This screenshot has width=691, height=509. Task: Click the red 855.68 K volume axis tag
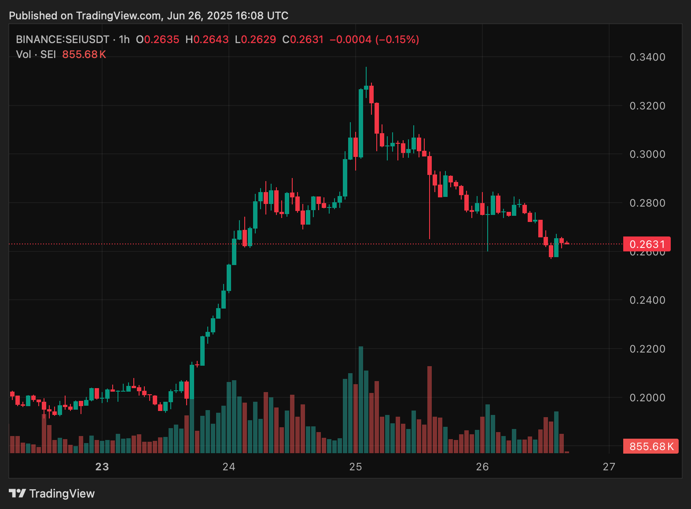coord(651,447)
